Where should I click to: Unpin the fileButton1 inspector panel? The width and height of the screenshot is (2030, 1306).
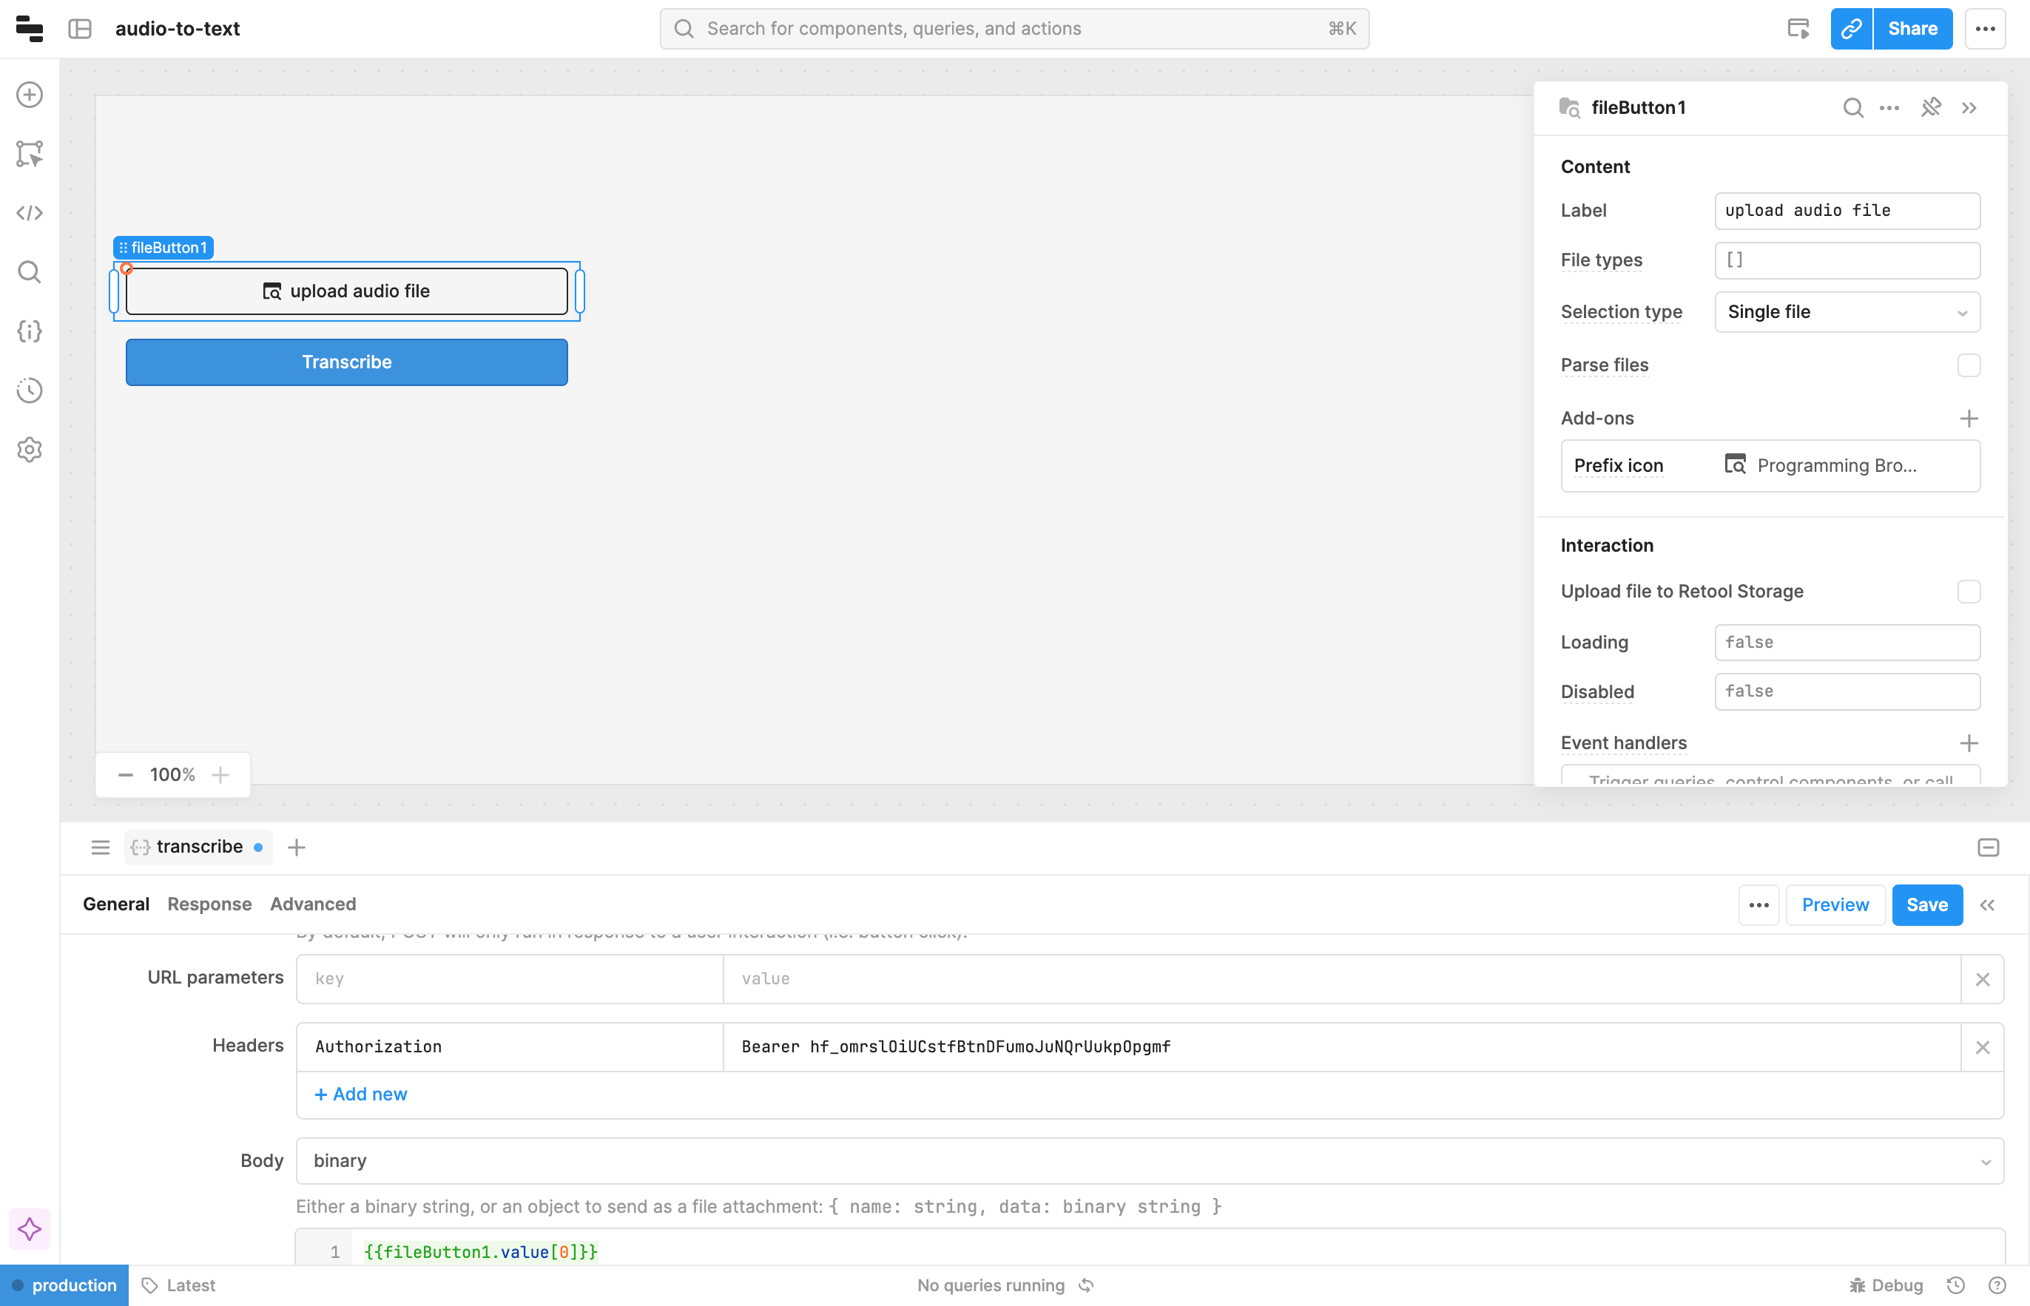(1931, 108)
